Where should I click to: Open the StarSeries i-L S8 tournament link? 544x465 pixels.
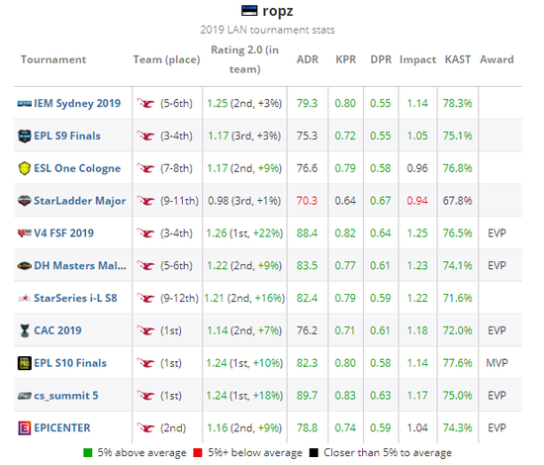coord(75,298)
